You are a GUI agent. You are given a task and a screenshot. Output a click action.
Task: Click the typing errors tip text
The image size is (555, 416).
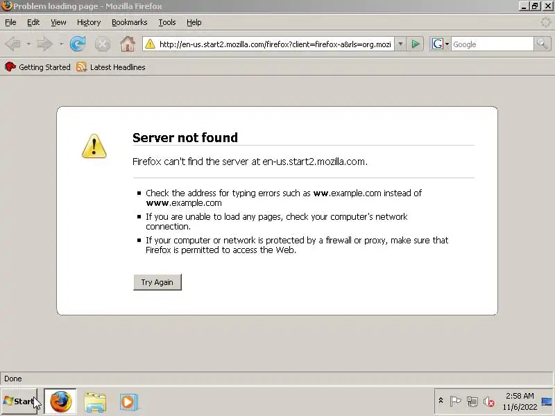tap(284, 198)
